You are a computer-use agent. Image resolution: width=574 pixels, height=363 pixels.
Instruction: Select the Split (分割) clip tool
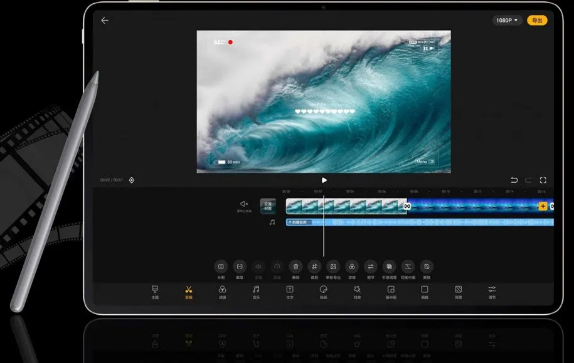(221, 267)
